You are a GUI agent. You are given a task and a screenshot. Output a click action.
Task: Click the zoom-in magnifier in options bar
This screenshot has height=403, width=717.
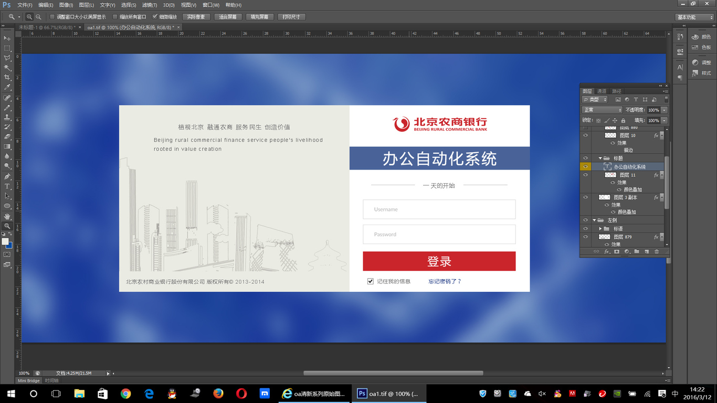pos(29,17)
